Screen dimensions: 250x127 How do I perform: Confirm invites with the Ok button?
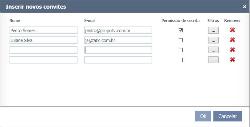point(203,116)
